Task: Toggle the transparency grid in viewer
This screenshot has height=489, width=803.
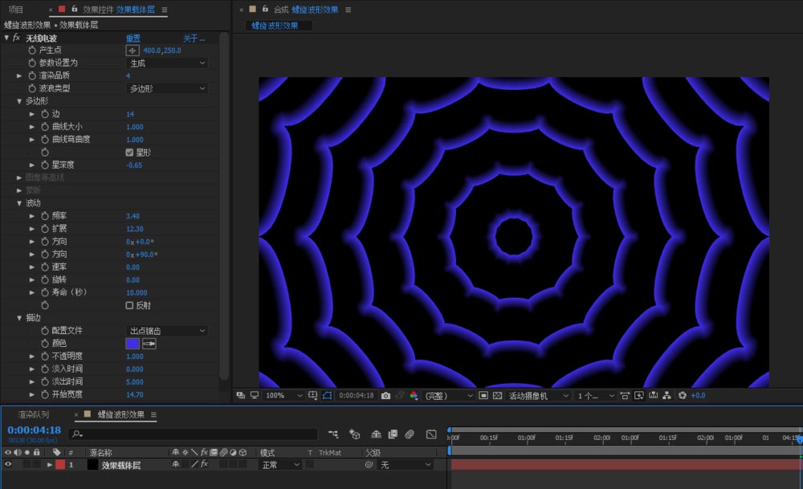Action: pos(497,396)
